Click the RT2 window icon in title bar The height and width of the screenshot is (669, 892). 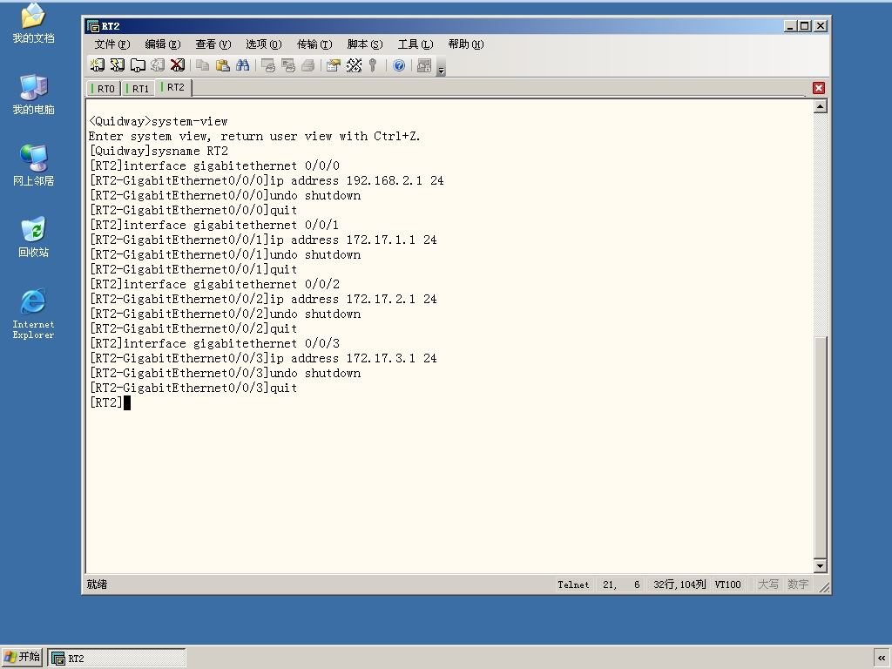coord(92,26)
